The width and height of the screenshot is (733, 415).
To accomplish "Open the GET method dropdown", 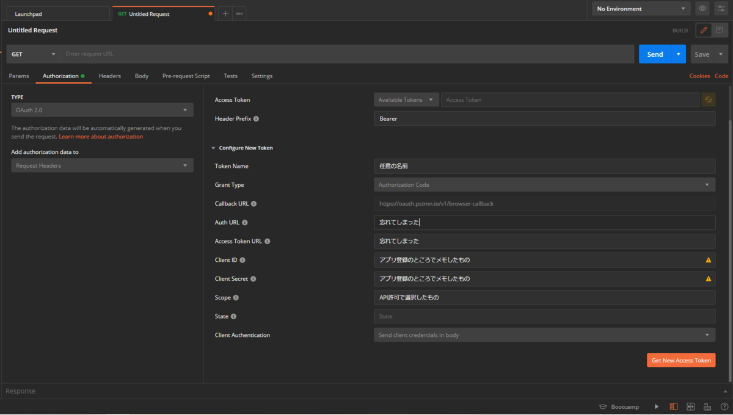I will (34, 54).
